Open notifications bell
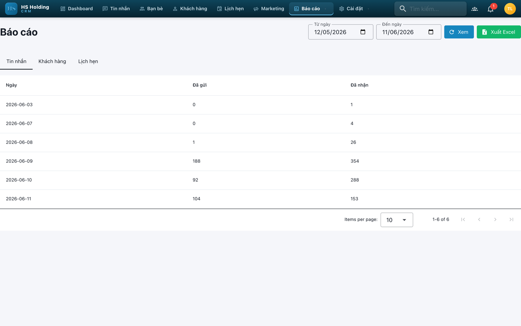The width and height of the screenshot is (521, 326). point(490,9)
